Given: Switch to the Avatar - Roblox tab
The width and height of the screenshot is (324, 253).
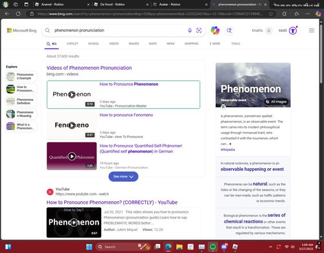Looking at the screenshot, I should click(x=179, y=5).
